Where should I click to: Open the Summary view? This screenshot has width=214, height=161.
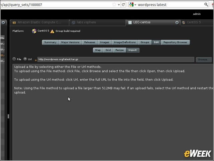coord(50,42)
